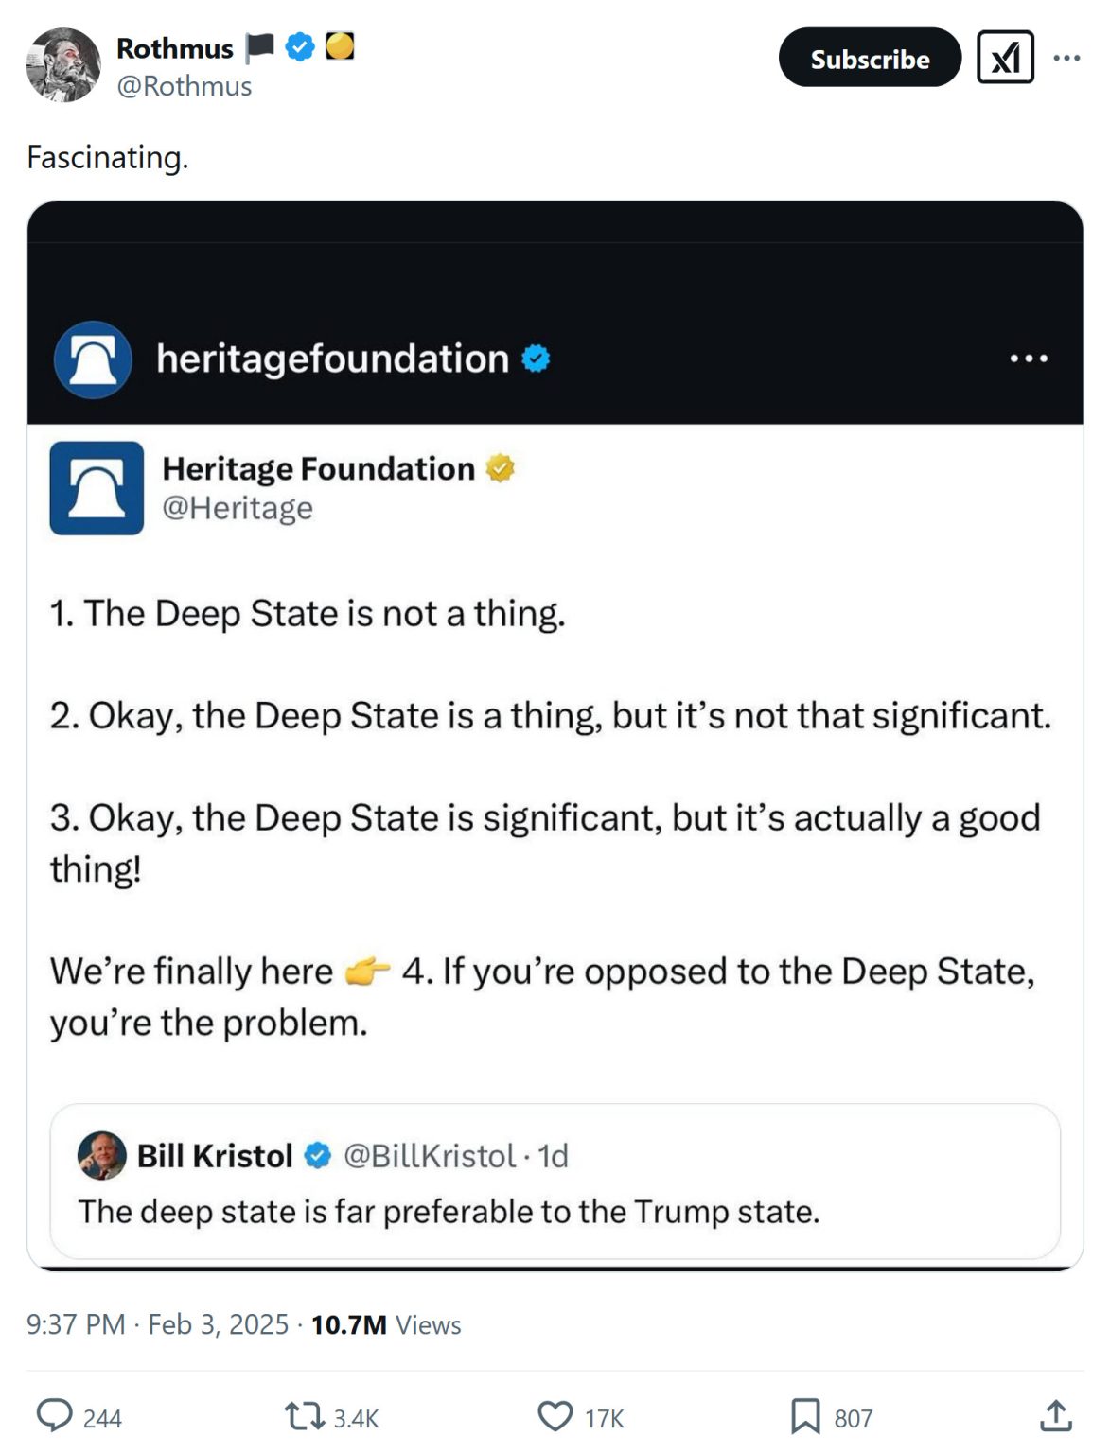
Task: Open @Rothmus's profile via the handle
Action: (184, 86)
